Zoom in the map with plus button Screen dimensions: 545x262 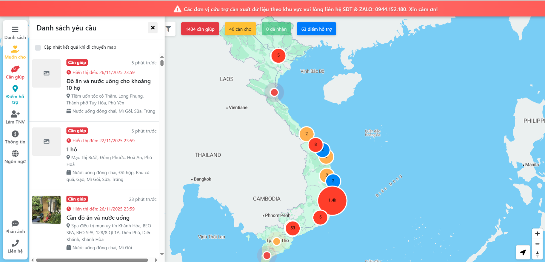[x=537, y=234]
